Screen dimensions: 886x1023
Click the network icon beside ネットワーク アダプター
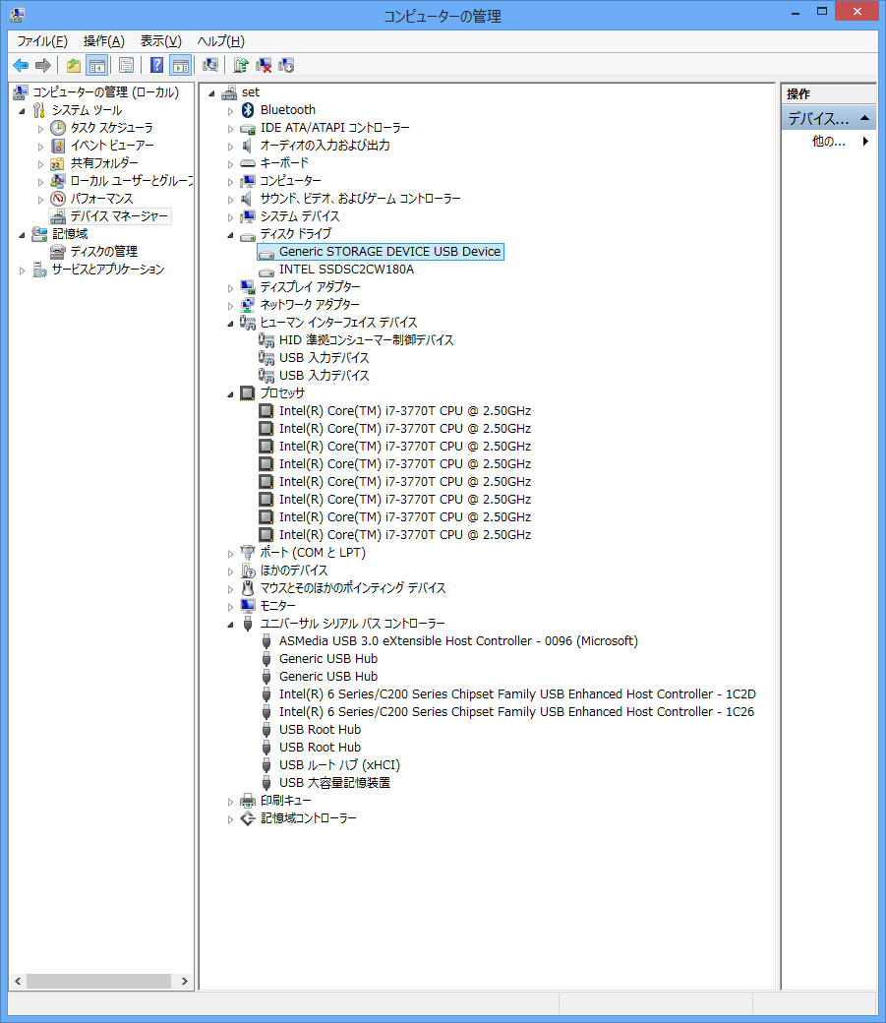248,305
